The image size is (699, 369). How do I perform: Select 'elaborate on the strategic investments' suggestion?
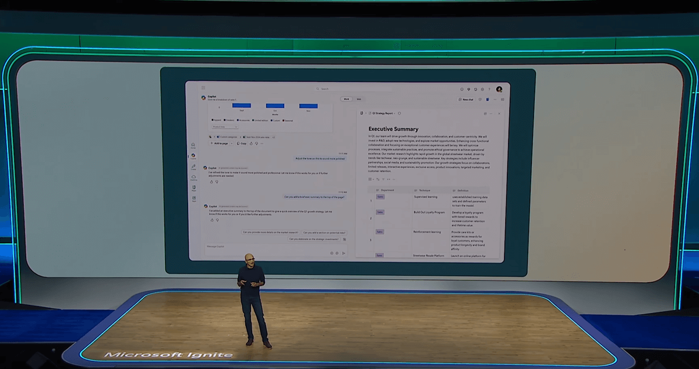pyautogui.click(x=314, y=239)
